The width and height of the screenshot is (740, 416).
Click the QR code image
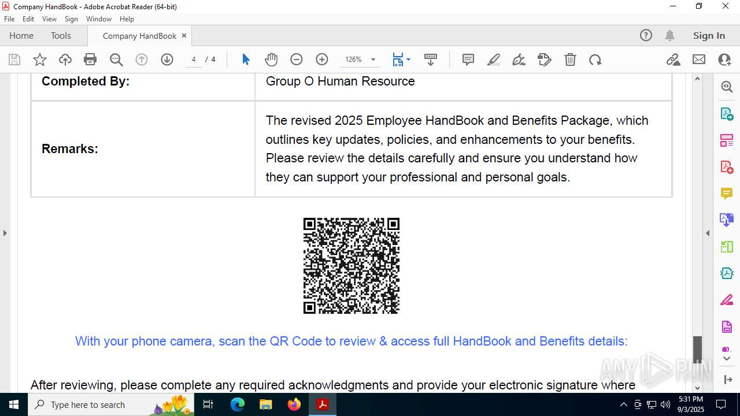coord(351,266)
